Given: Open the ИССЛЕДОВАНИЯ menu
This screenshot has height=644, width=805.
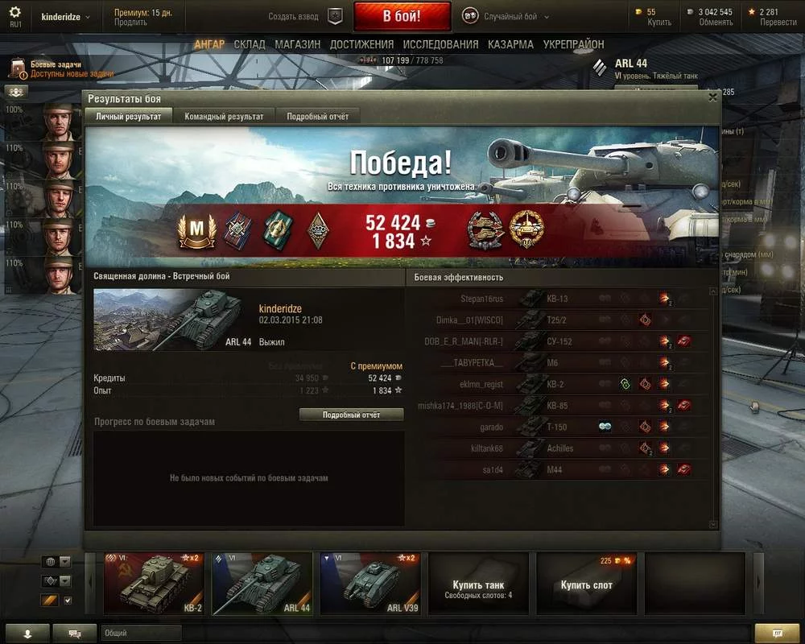Looking at the screenshot, I should coord(440,45).
